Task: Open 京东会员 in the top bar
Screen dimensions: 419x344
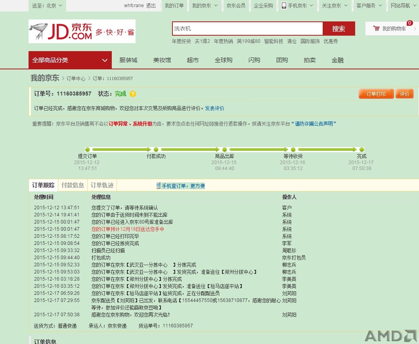Action: point(236,6)
